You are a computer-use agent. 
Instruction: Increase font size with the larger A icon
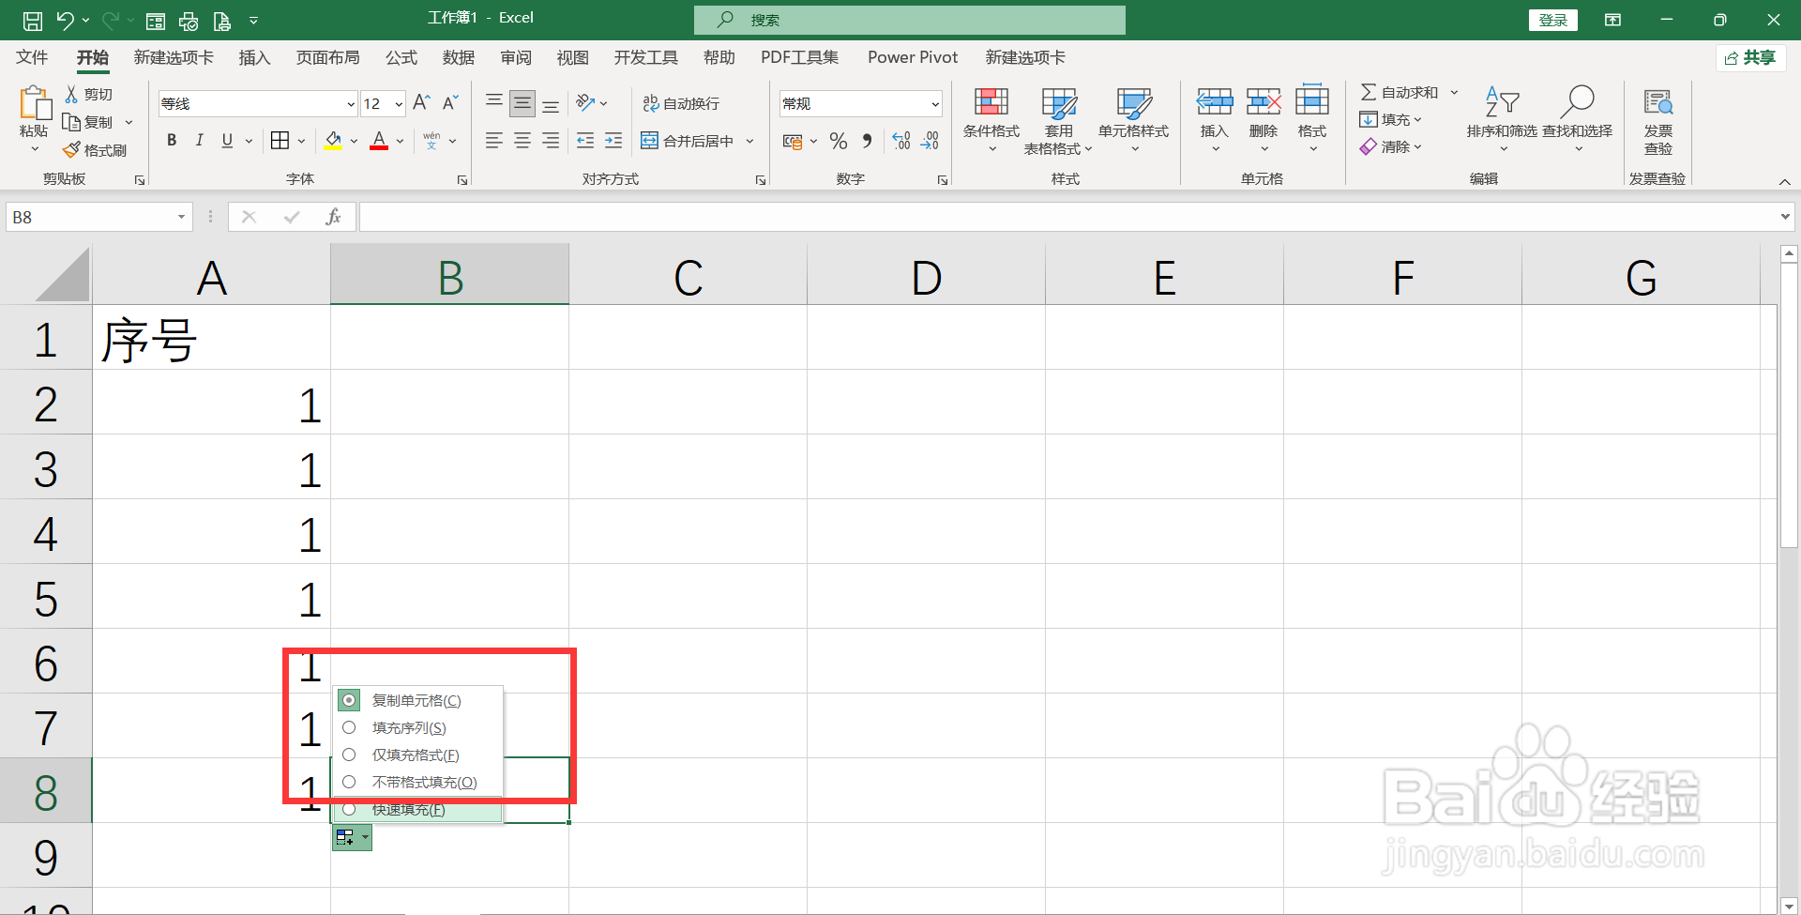point(422,102)
